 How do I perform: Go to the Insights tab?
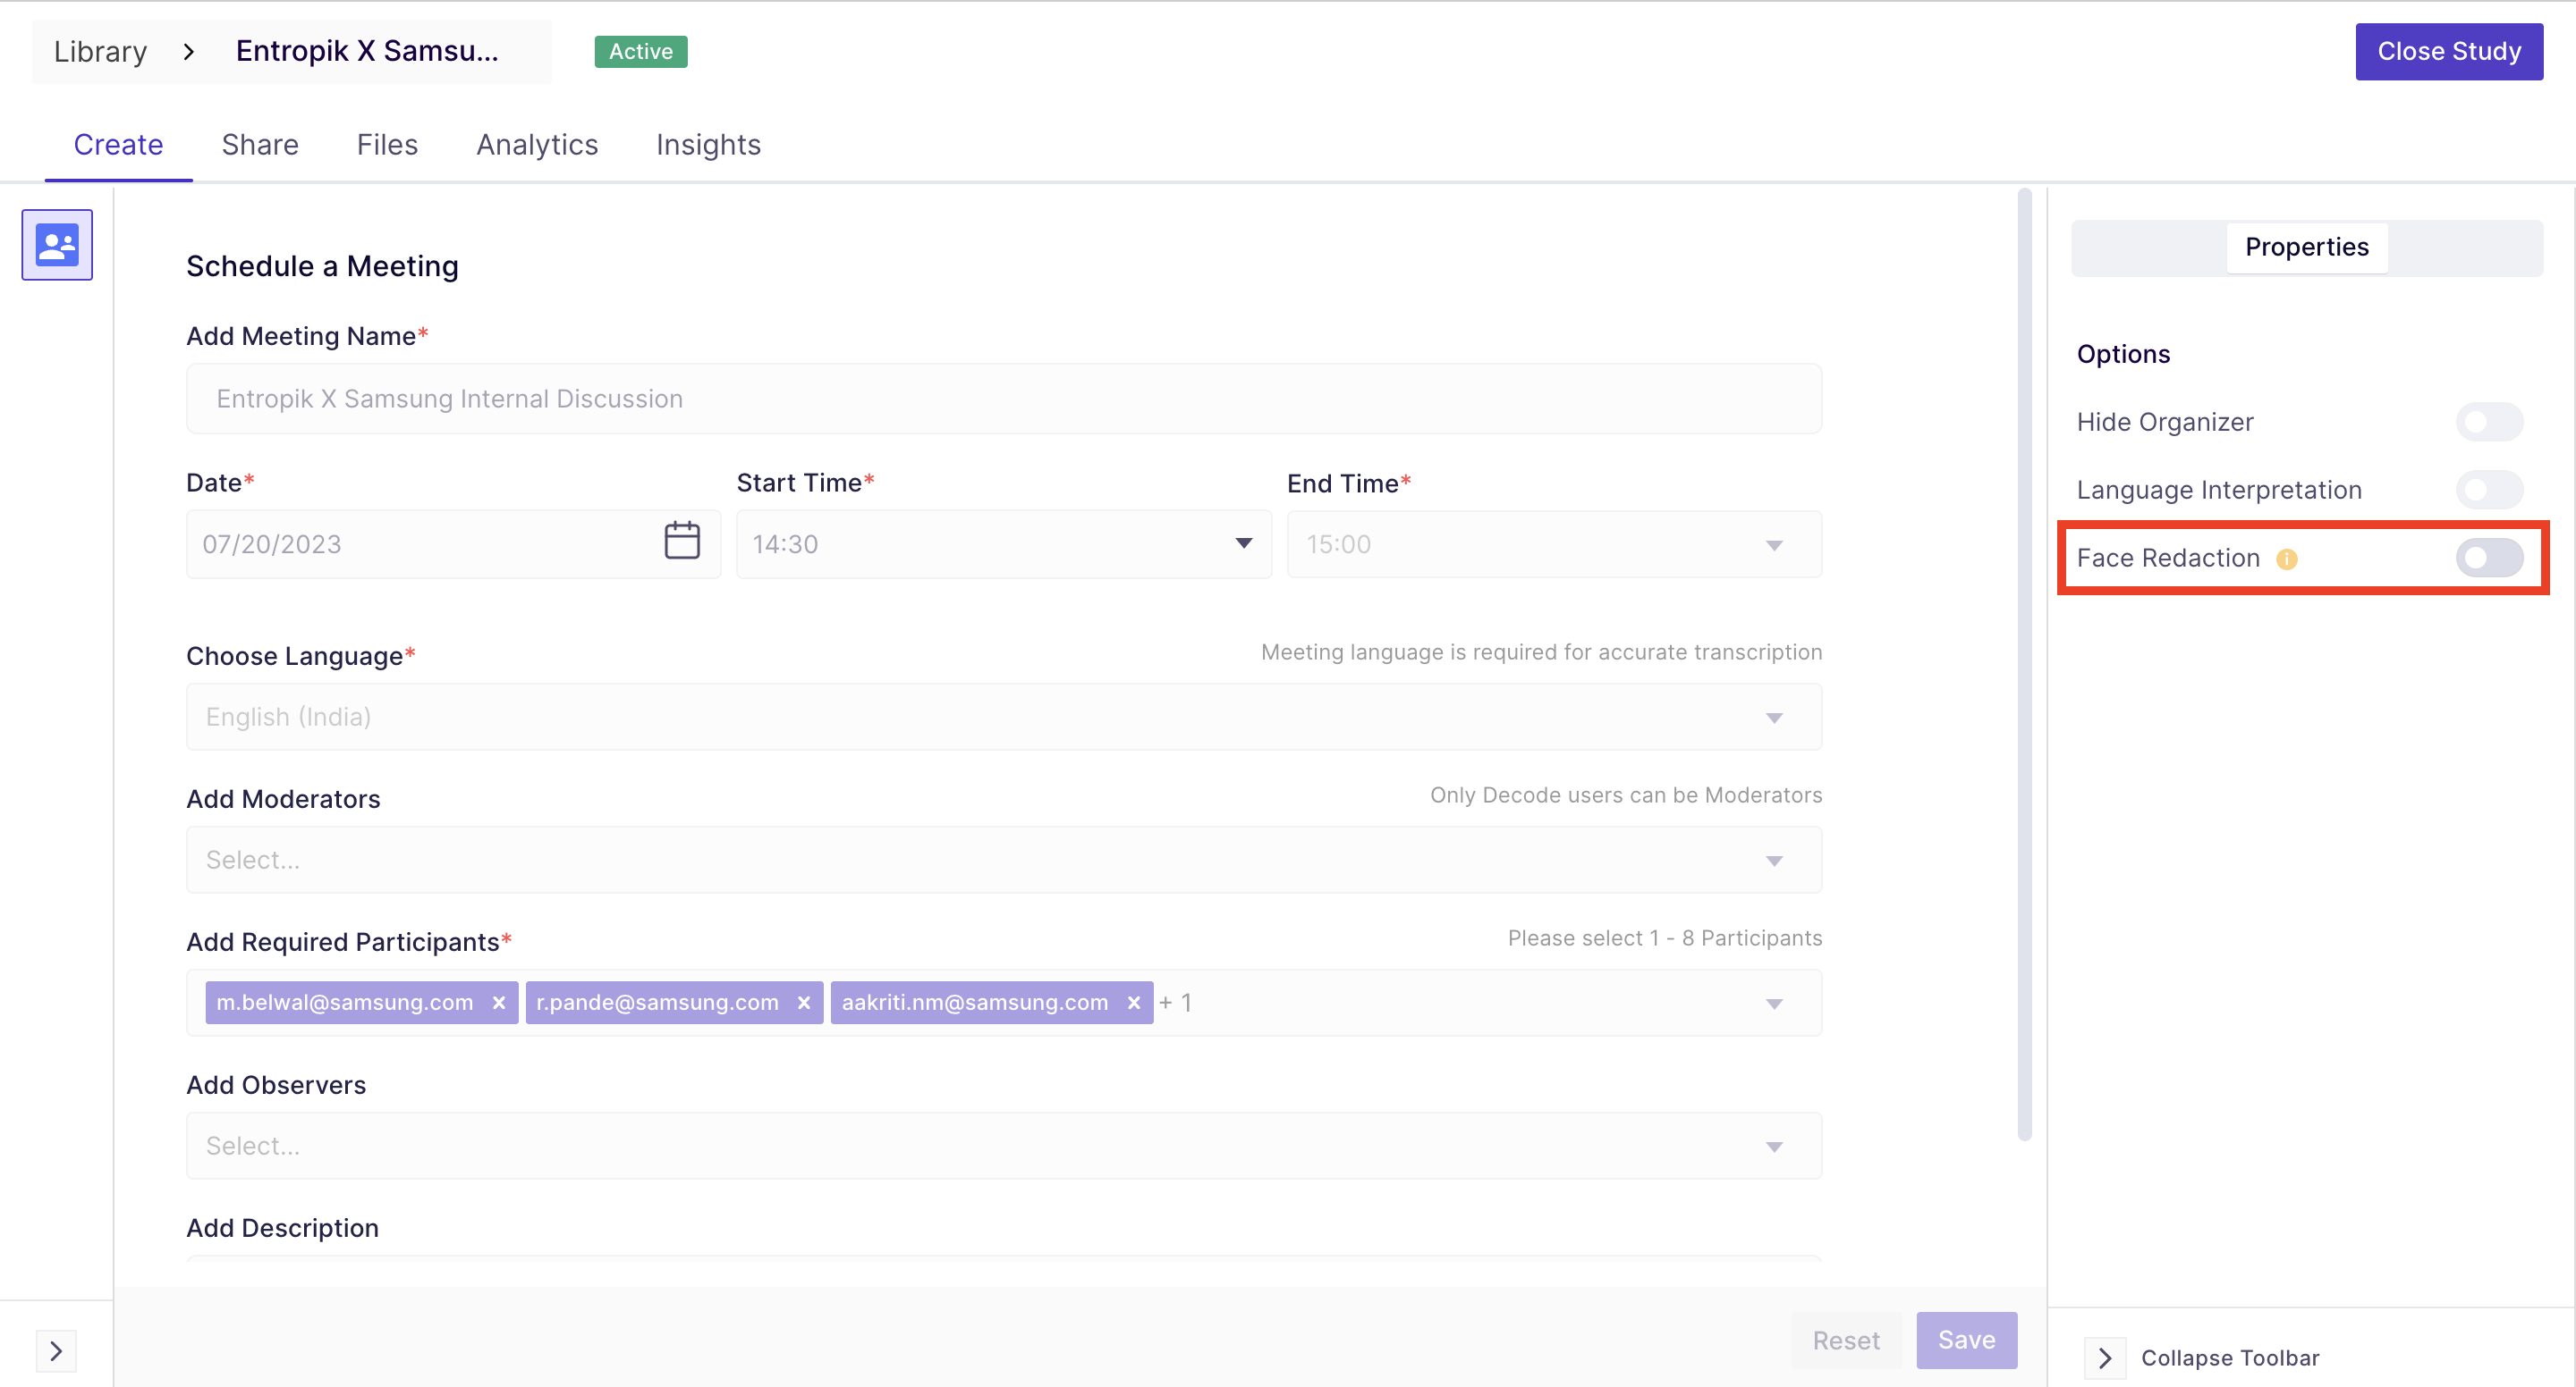708,146
